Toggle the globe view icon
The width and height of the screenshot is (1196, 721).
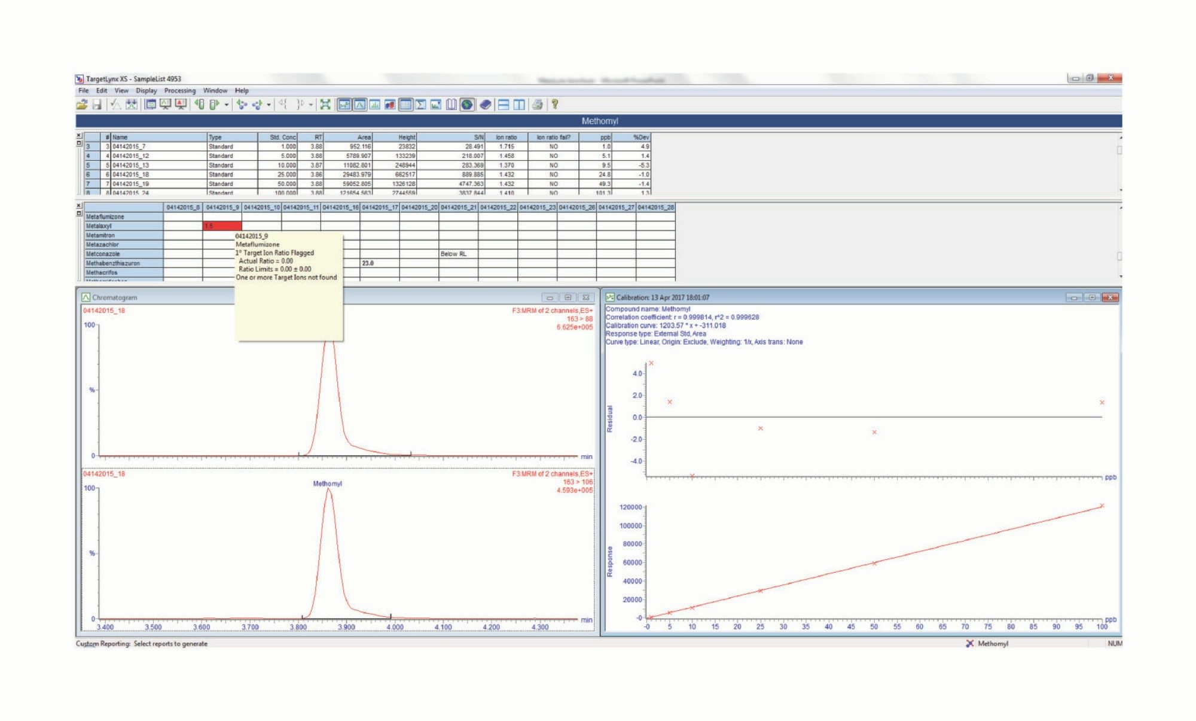[467, 105]
